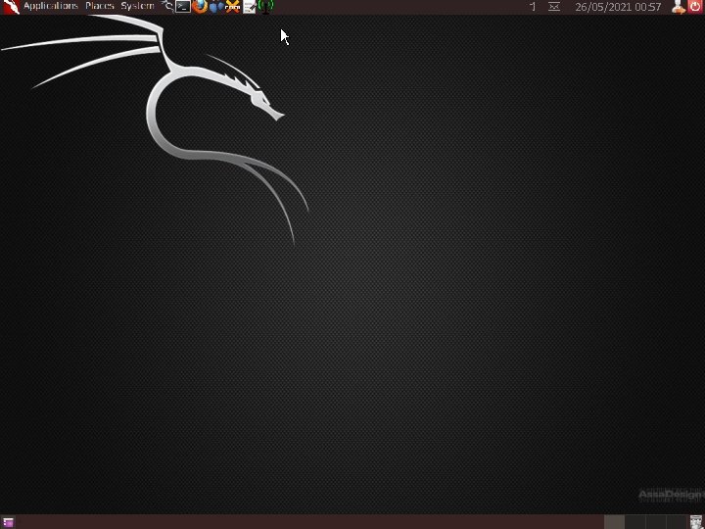
Task: Open the System menu
Action: coord(137,6)
